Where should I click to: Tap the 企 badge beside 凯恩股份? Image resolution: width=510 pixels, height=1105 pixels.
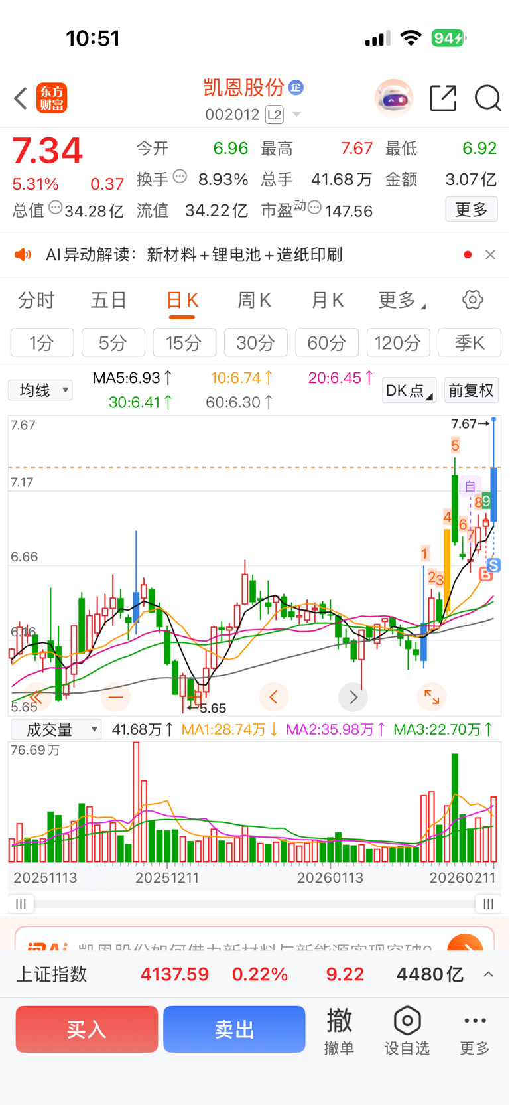point(296,87)
